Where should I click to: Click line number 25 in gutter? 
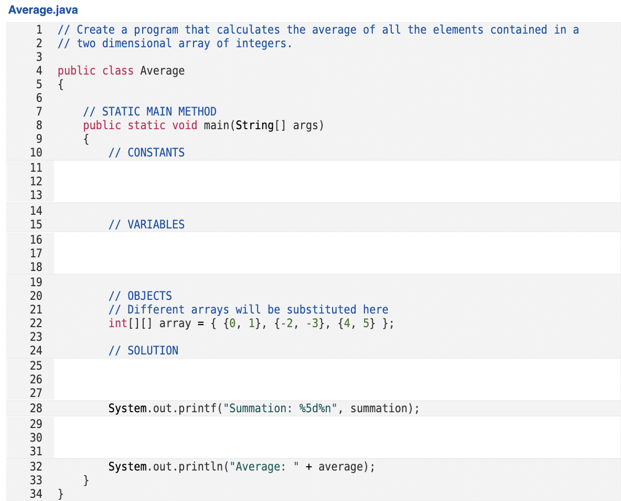pyautogui.click(x=36, y=366)
